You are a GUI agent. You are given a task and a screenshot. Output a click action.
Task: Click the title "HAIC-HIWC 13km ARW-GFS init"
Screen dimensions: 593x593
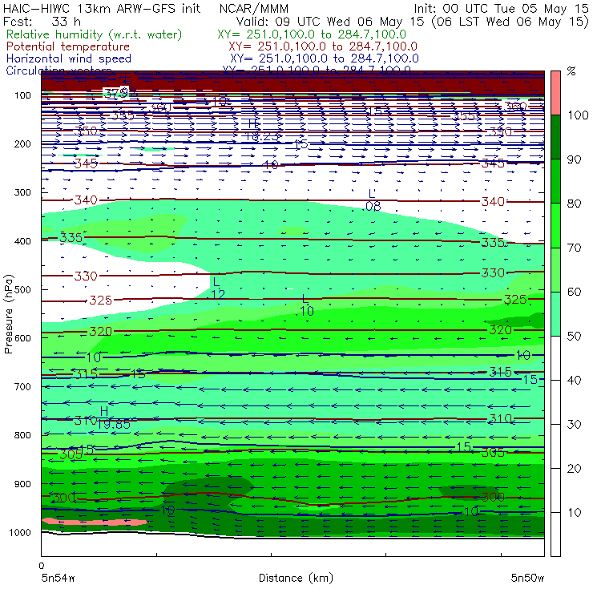(x=102, y=8)
